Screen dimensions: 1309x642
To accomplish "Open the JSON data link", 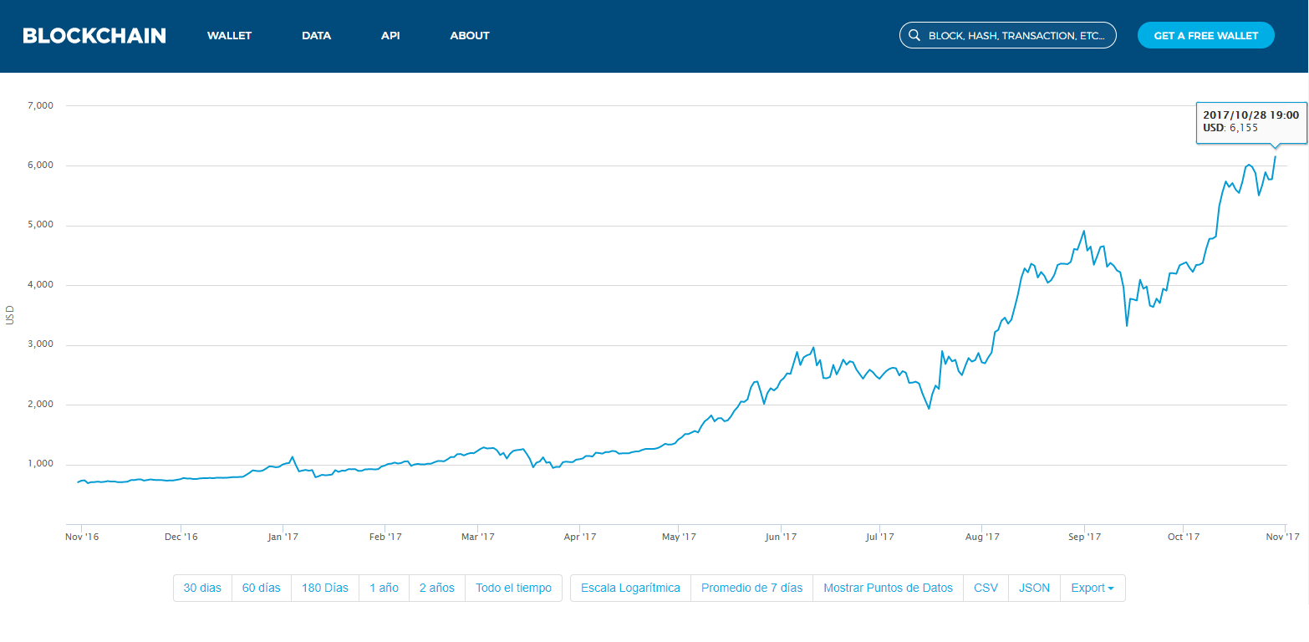I will 1034,588.
